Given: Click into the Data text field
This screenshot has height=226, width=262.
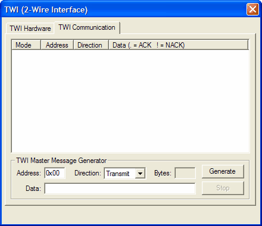Looking at the screenshot, I should click(120, 189).
